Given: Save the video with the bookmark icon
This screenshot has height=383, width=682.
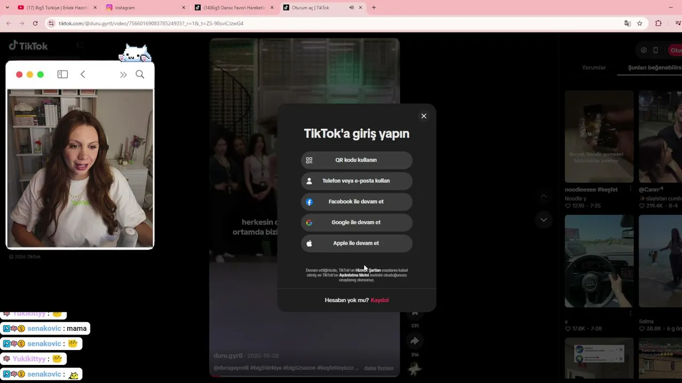Looking at the screenshot, I should pyautogui.click(x=415, y=313).
